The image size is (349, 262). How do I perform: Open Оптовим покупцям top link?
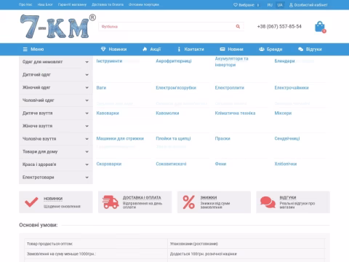[144, 4]
